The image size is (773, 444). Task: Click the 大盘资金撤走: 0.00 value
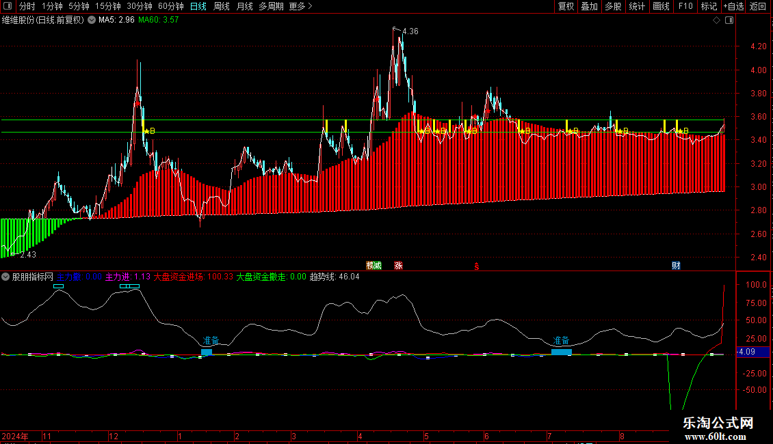[271, 277]
